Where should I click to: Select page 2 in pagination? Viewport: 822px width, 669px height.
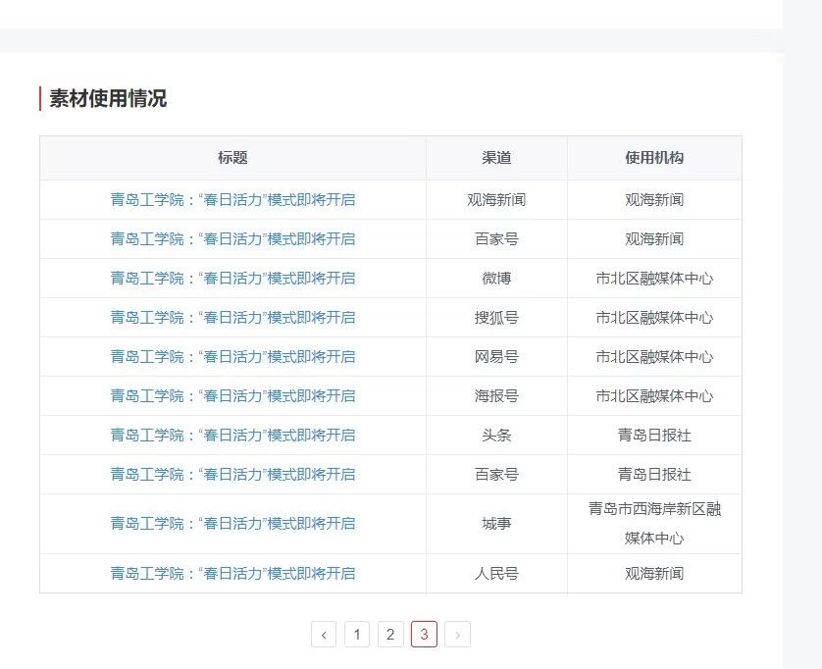tap(390, 635)
